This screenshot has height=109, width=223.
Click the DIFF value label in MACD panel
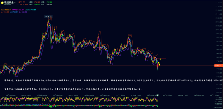(14, 105)
